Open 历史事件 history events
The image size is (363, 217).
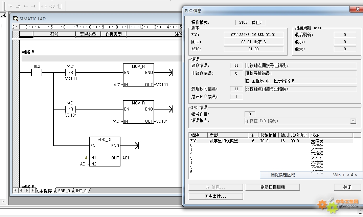(x=215, y=197)
